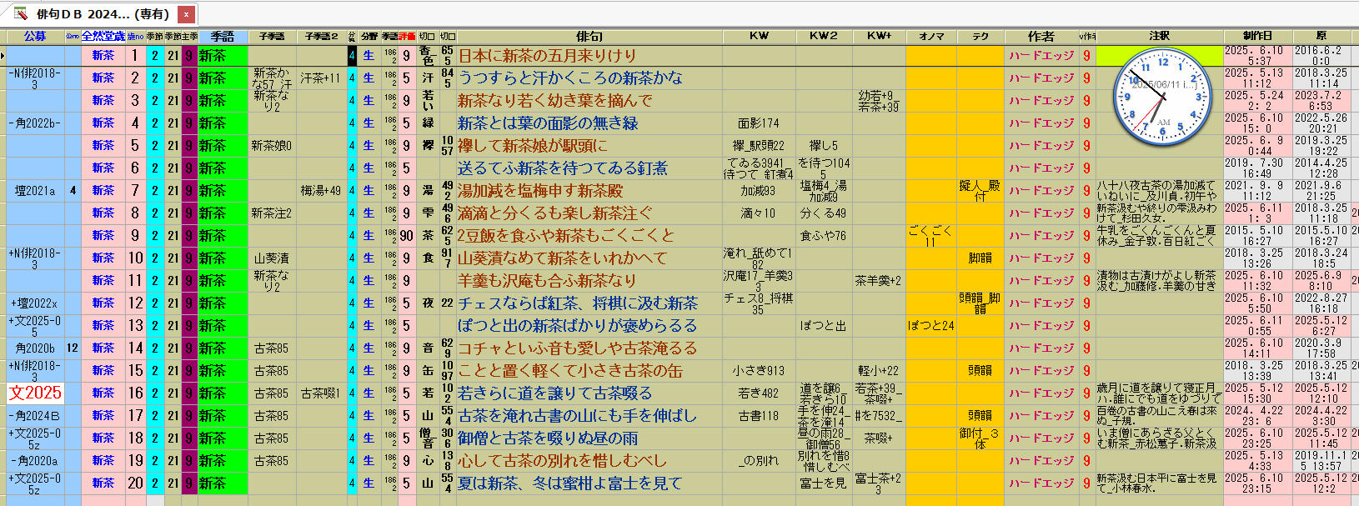Switch to the 俳句DB 2024 (専有) tab
Image resolution: width=1359 pixels, height=506 pixels.
click(102, 14)
